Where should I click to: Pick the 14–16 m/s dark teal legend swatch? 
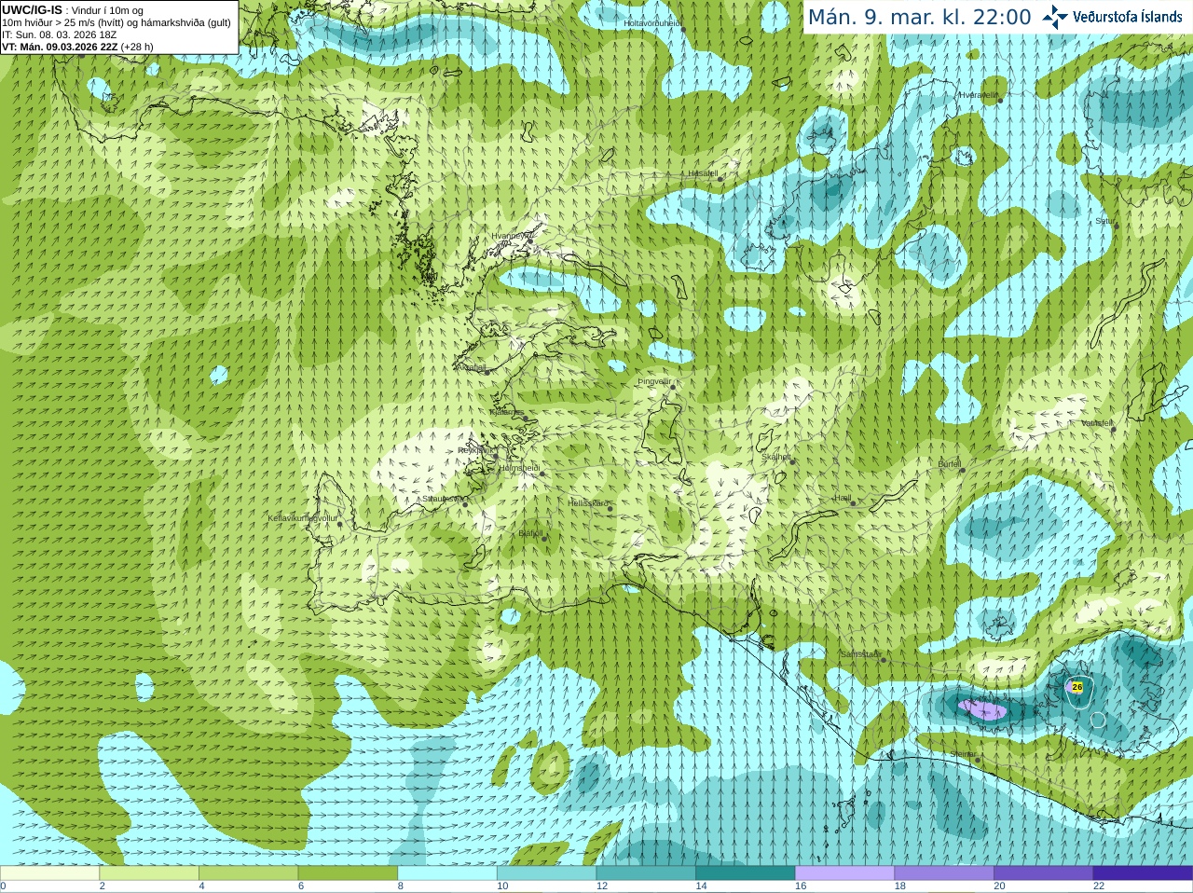click(x=746, y=873)
